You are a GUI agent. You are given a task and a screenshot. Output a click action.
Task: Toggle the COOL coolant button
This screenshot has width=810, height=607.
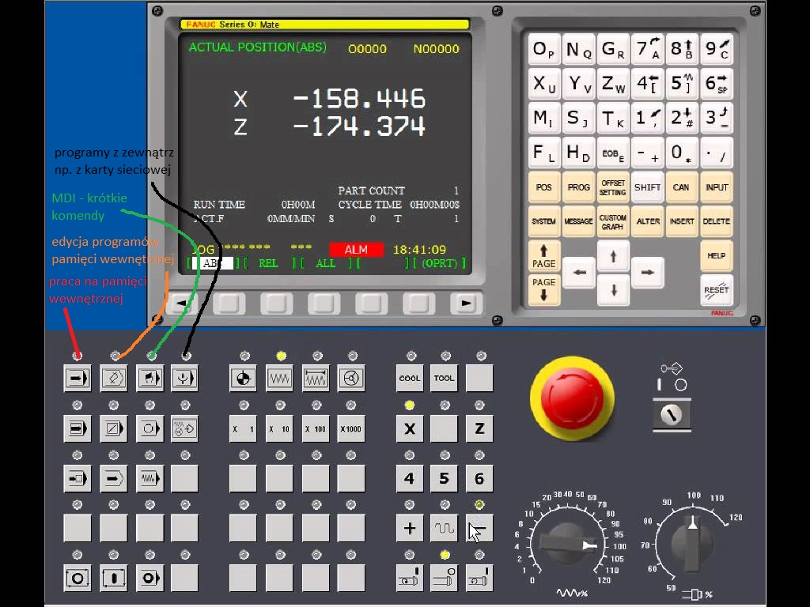pos(410,379)
